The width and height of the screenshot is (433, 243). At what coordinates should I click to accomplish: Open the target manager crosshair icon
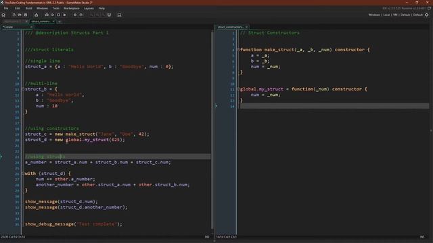427,15
